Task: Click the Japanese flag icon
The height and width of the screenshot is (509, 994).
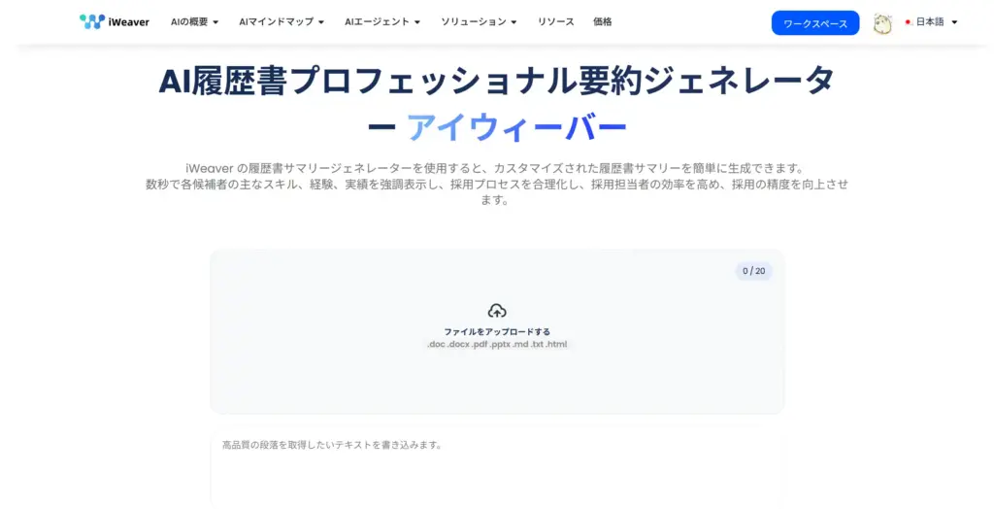Action: click(908, 22)
